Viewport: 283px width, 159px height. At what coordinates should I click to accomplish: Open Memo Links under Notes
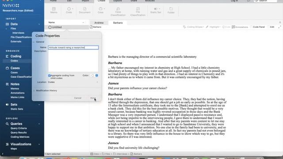17,97
